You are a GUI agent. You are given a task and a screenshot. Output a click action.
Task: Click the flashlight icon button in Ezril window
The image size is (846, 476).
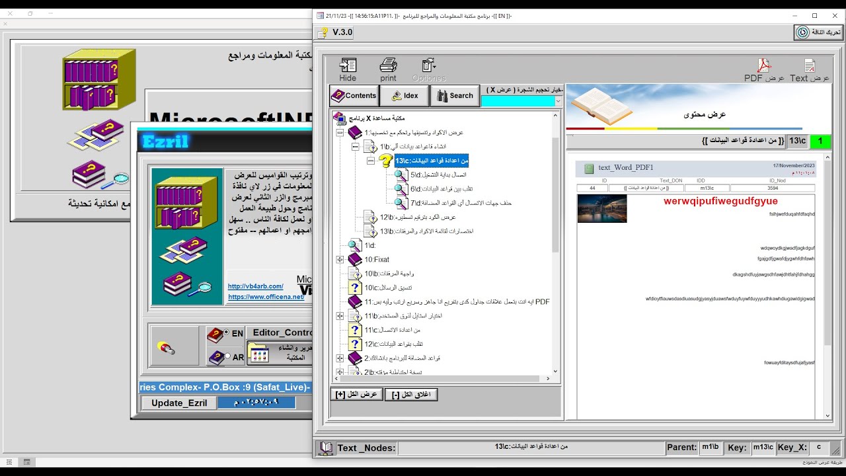click(167, 348)
